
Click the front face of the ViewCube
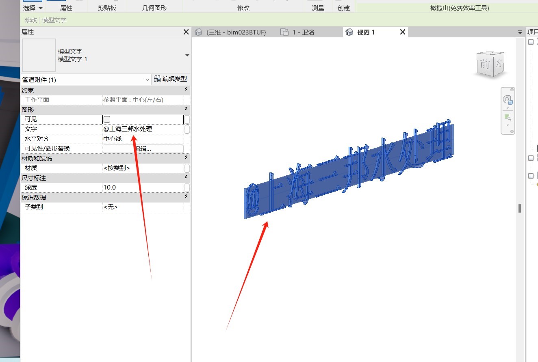pyautogui.click(x=484, y=64)
